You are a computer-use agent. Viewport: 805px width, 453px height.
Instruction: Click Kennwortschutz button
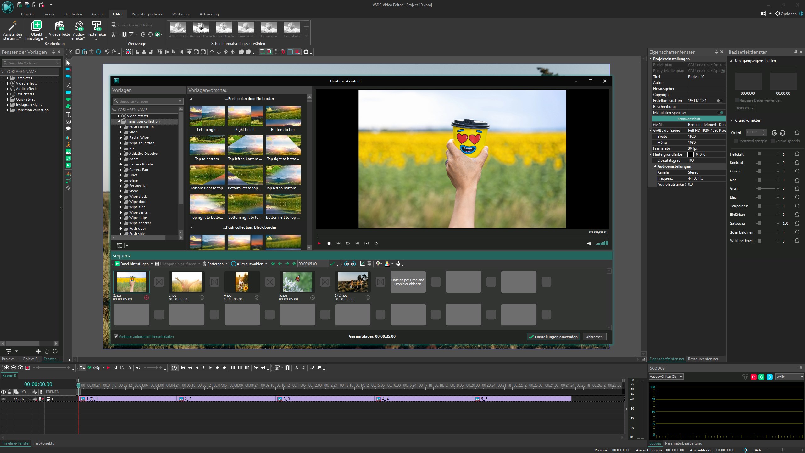(x=689, y=119)
